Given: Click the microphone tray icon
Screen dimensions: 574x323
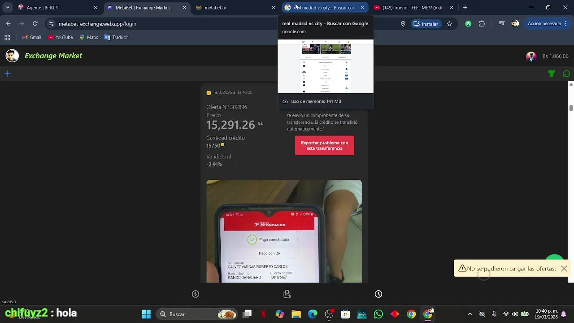Looking at the screenshot, I should tap(494, 314).
